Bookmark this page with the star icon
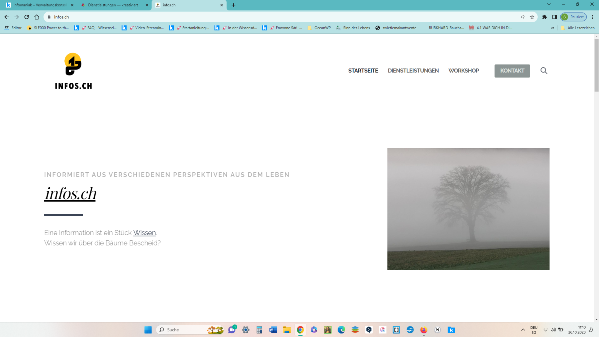The height and width of the screenshot is (337, 599). click(x=532, y=17)
